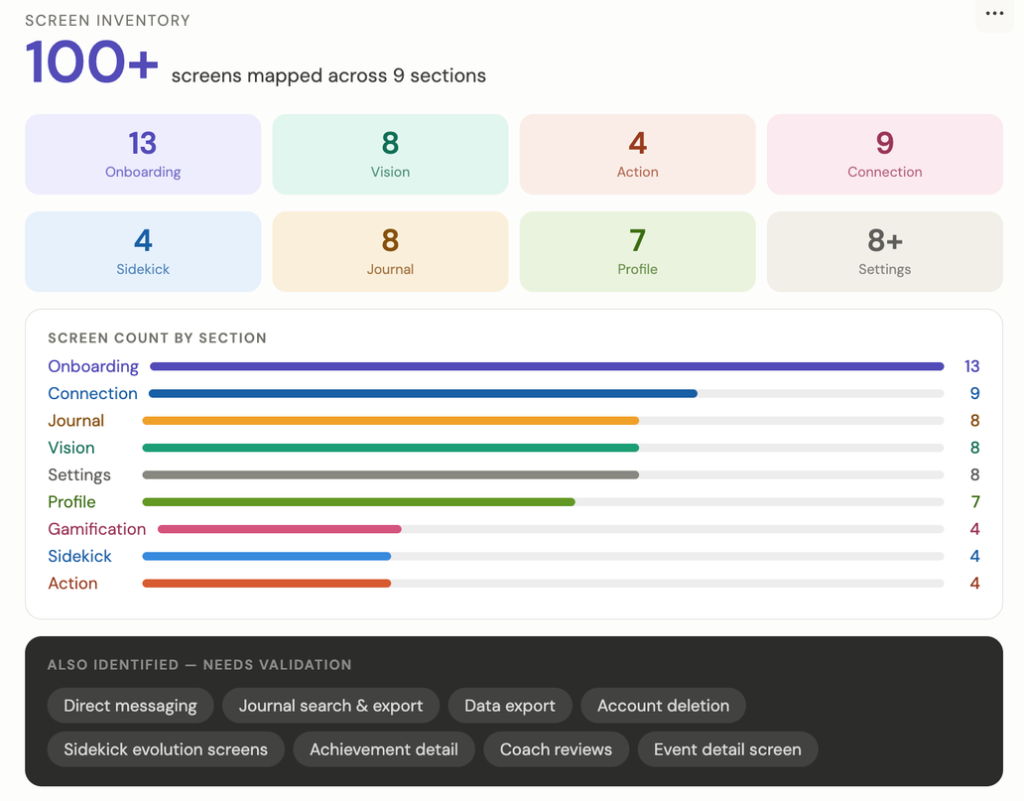
Task: Click the Sidekick card showing 4
Action: [x=143, y=251]
